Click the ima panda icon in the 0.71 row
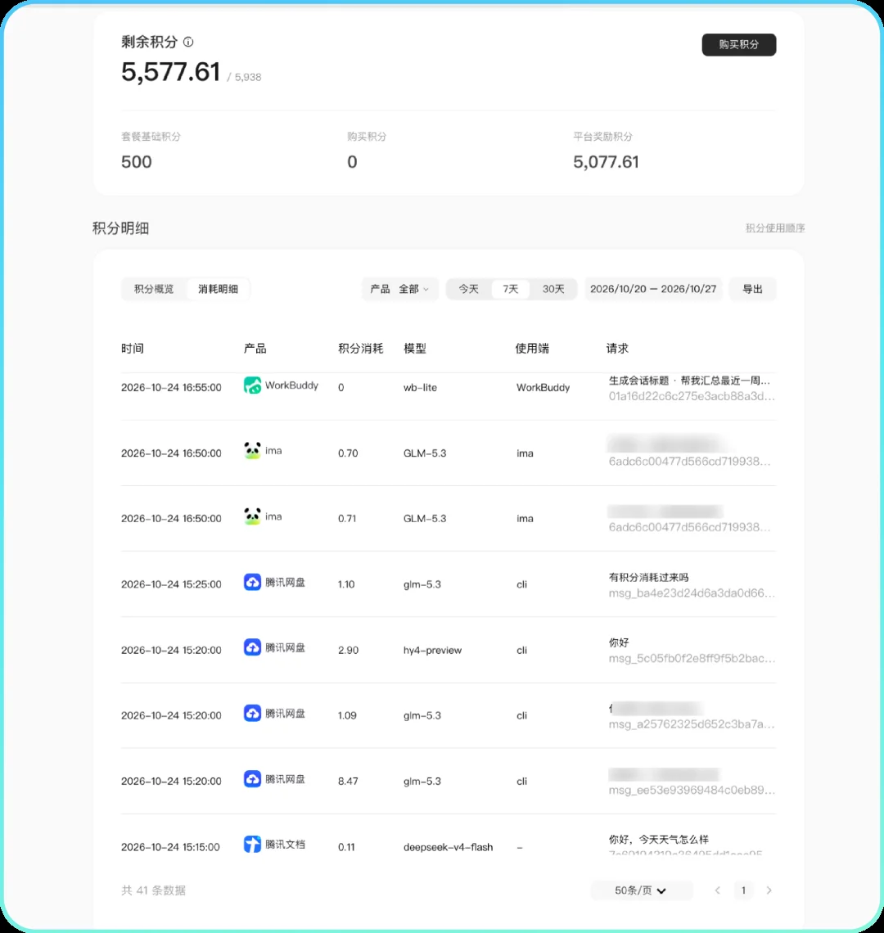 [252, 516]
